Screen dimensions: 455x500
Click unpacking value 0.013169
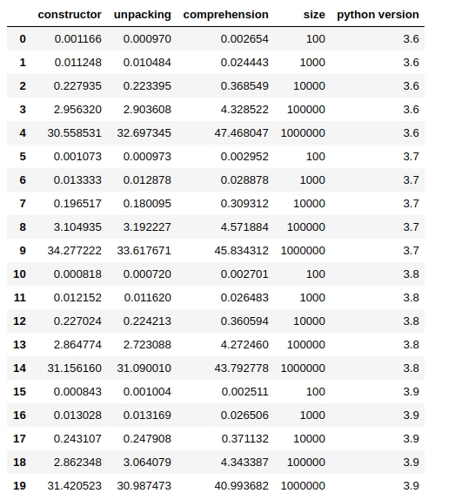coord(147,416)
